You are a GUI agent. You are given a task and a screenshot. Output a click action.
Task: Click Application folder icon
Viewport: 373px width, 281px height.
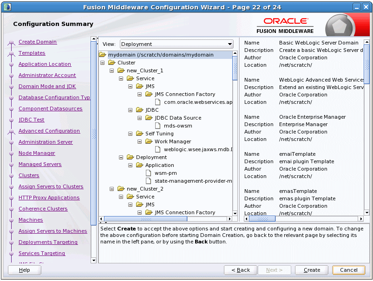pyautogui.click(x=140, y=165)
